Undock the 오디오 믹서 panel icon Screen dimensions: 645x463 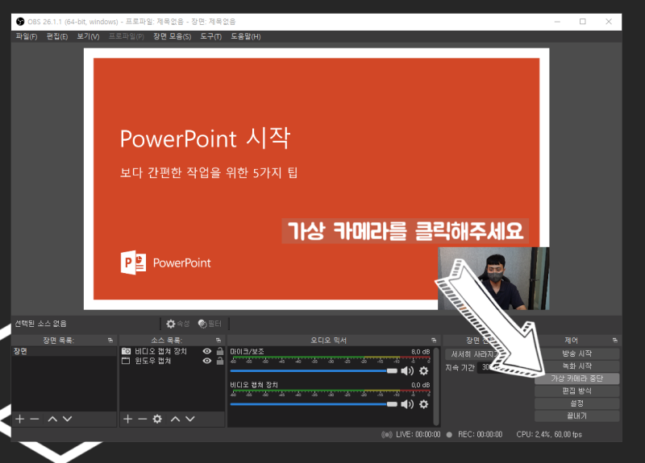(434, 340)
